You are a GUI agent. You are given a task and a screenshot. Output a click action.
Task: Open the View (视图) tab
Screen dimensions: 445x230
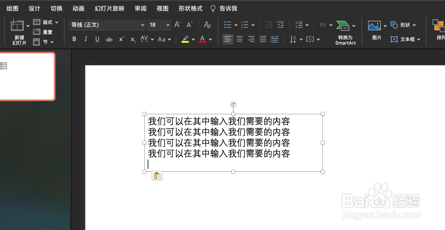click(162, 9)
